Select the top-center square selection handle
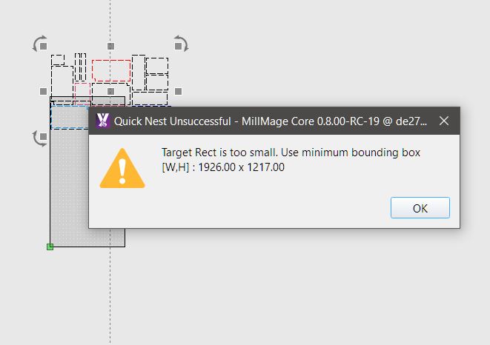The image size is (490, 345). [110, 46]
